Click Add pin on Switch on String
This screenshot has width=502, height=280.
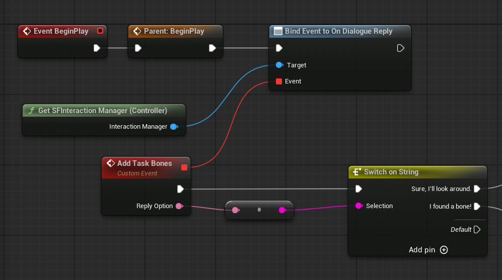(428, 250)
